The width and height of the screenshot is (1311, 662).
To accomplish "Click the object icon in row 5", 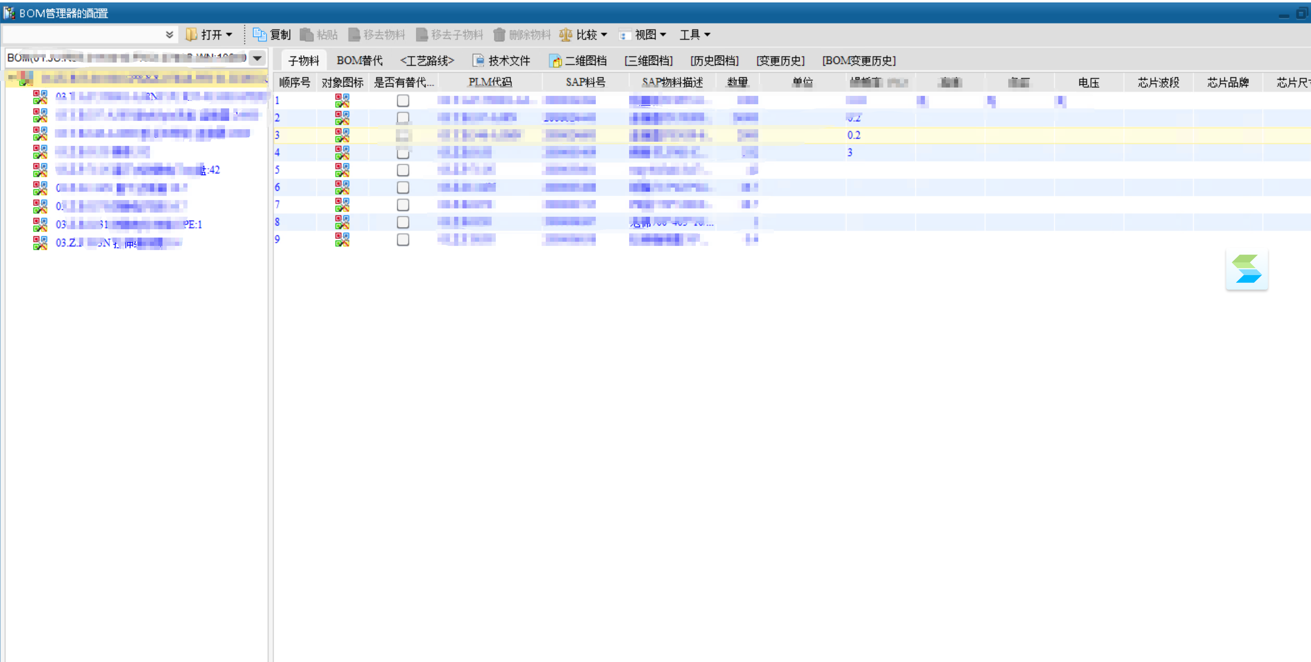I will 342,170.
